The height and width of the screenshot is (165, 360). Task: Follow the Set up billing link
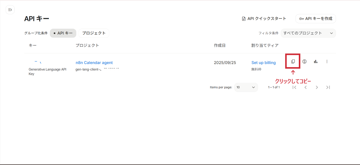[263, 63]
